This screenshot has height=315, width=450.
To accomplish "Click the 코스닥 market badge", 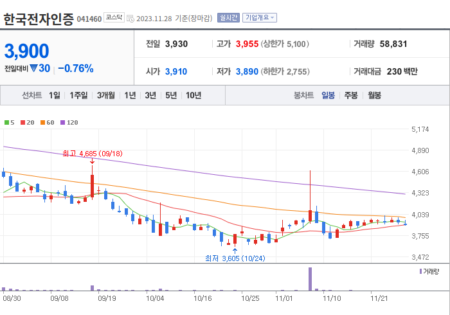I will pyautogui.click(x=114, y=17).
